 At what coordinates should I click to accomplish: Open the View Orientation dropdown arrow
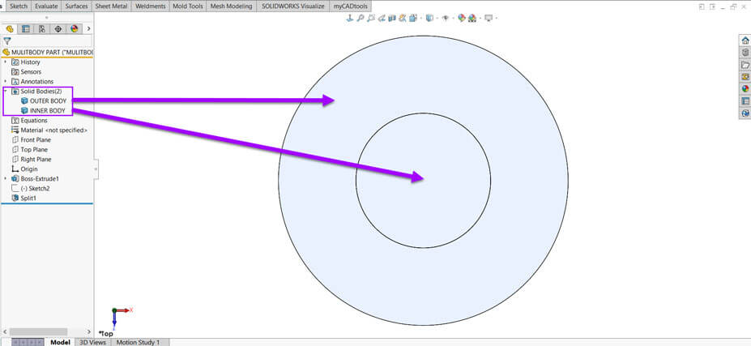[x=421, y=18]
